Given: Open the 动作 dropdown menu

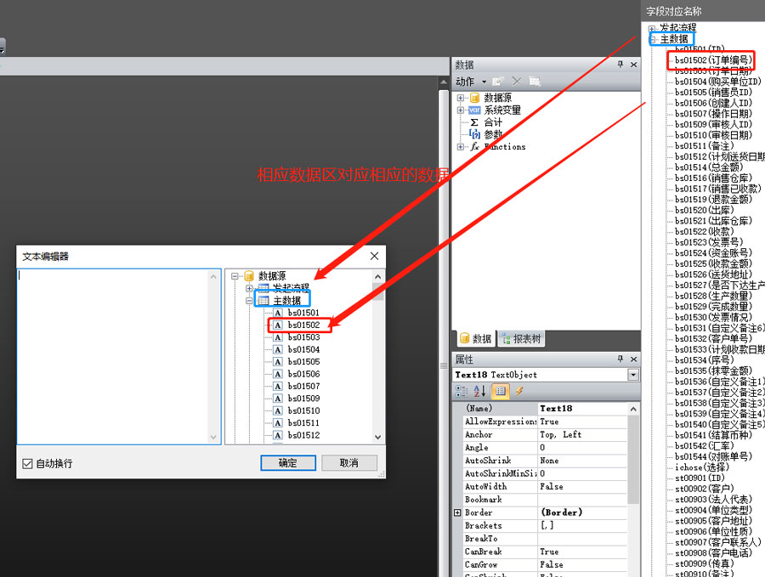Looking at the screenshot, I should point(470,82).
